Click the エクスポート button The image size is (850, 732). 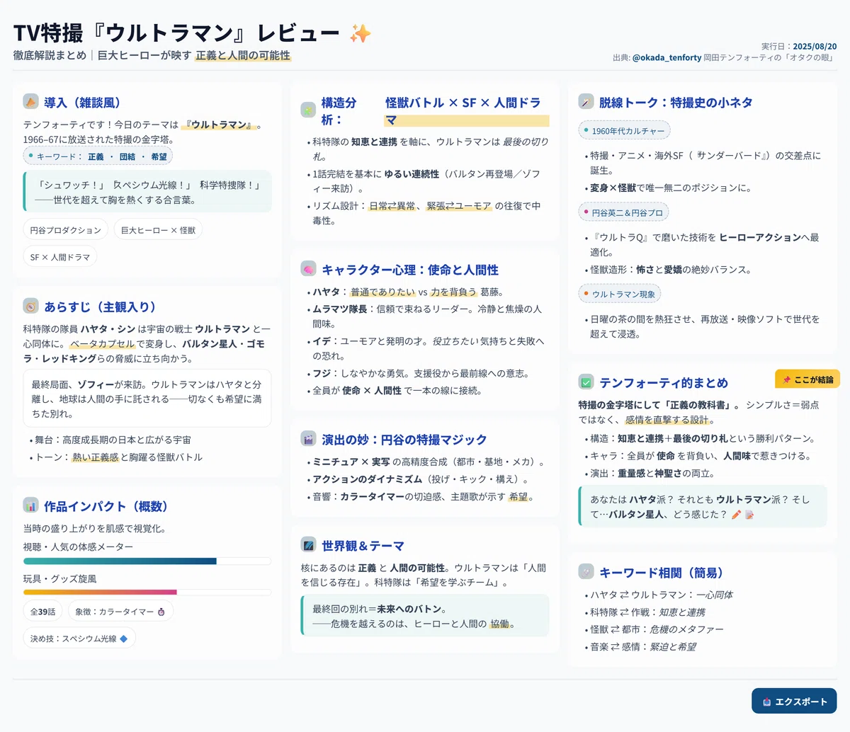794,701
